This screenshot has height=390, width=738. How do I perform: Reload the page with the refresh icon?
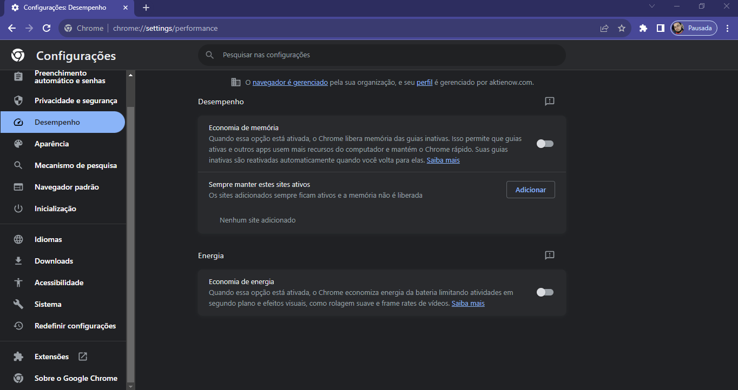coord(47,28)
